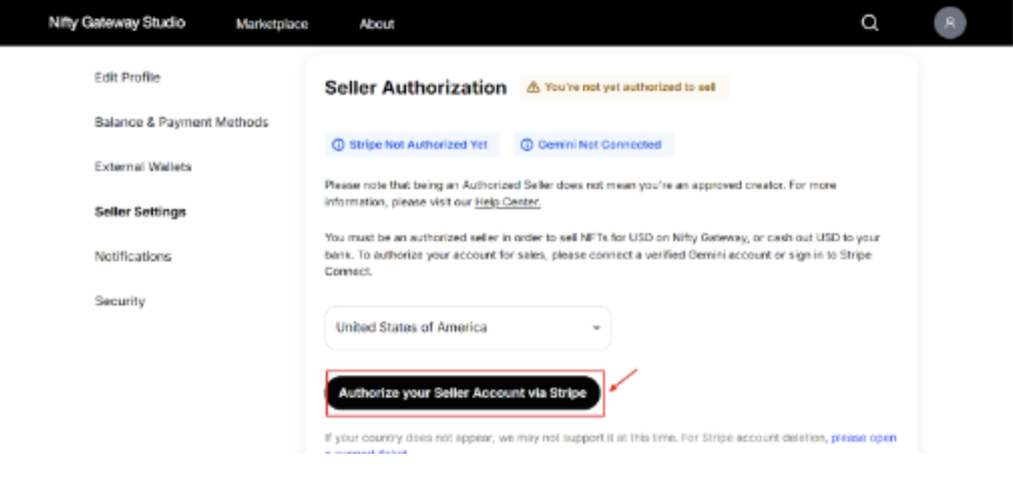This screenshot has height=481, width=1013.
Task: Click the warning triangle icon
Action: point(533,87)
